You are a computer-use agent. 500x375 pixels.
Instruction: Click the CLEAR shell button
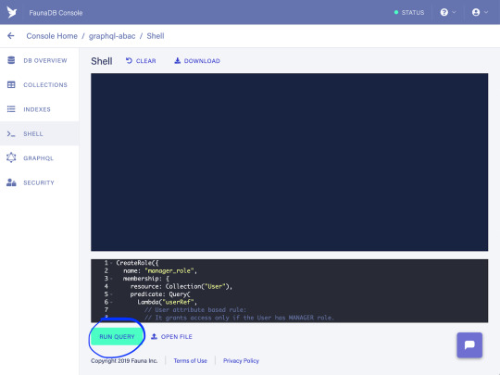click(x=141, y=60)
